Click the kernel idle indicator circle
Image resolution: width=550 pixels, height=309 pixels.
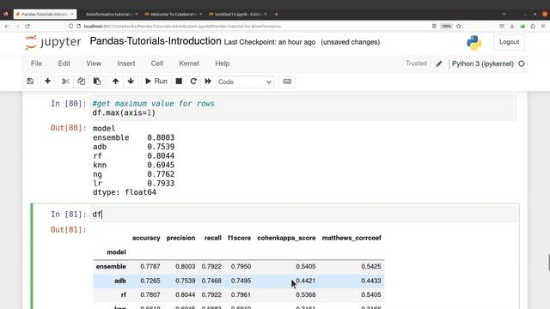coord(522,64)
